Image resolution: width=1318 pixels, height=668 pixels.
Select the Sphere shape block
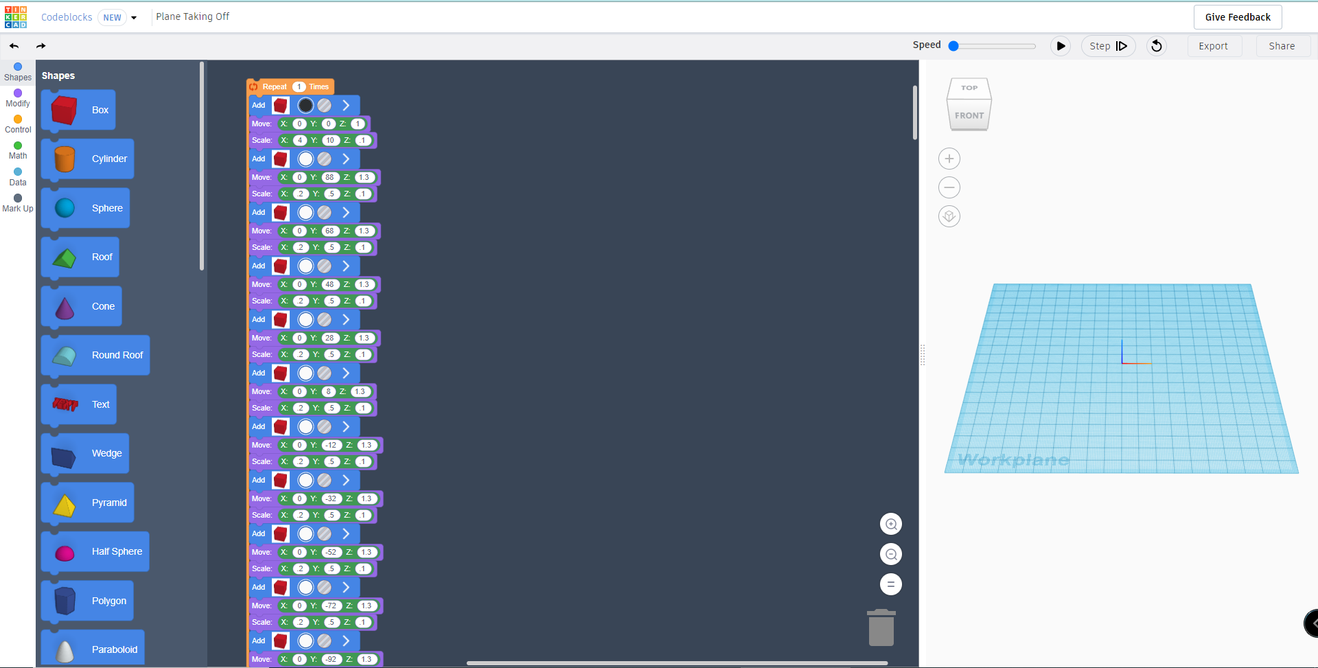coord(84,207)
